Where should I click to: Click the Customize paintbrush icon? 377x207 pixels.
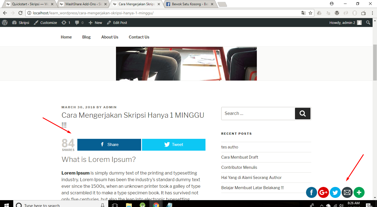(x=36, y=23)
